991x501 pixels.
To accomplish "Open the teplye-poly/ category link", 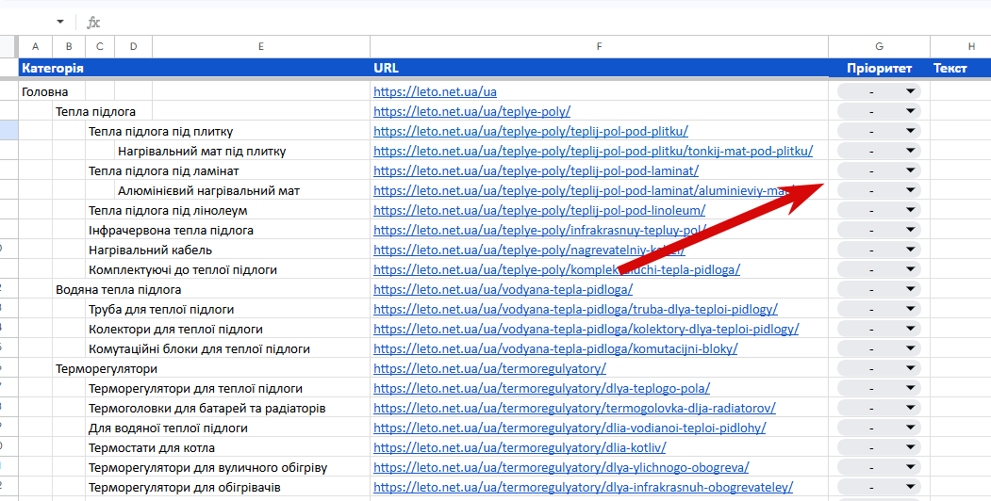I will (x=471, y=112).
